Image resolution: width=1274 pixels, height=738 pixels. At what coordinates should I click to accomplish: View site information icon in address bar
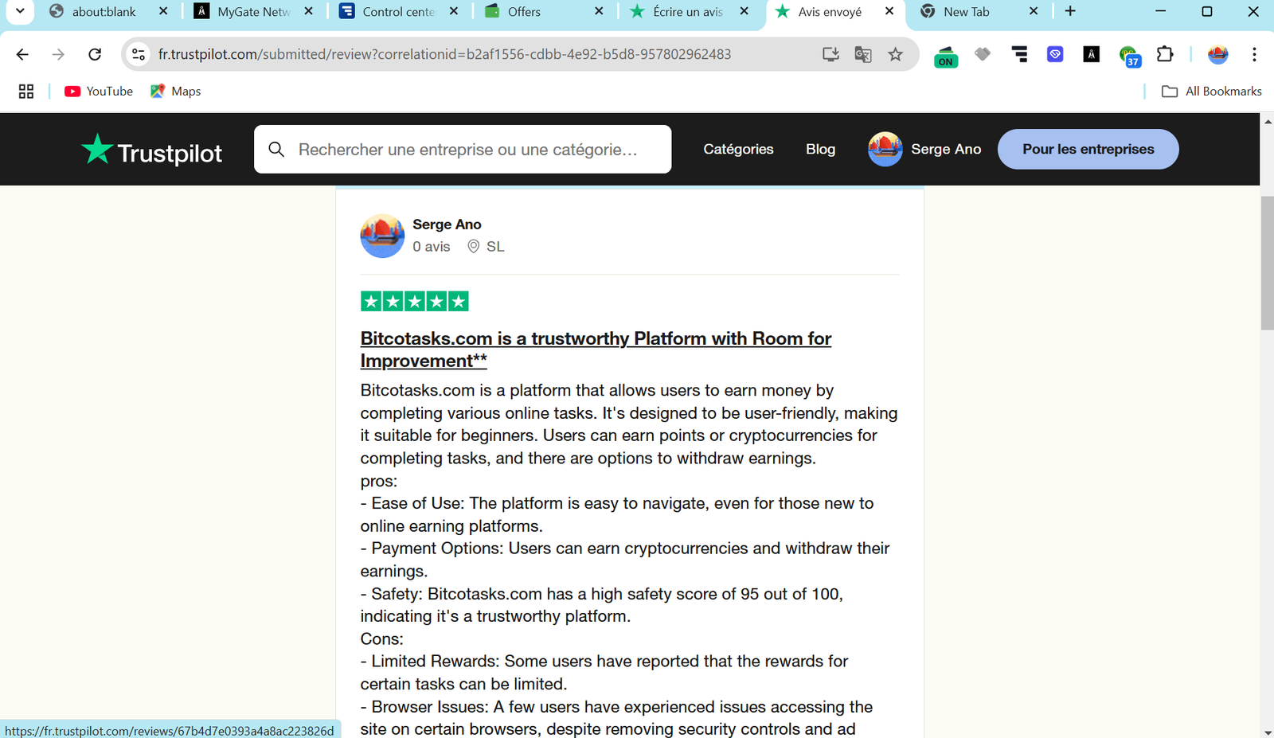click(x=139, y=54)
